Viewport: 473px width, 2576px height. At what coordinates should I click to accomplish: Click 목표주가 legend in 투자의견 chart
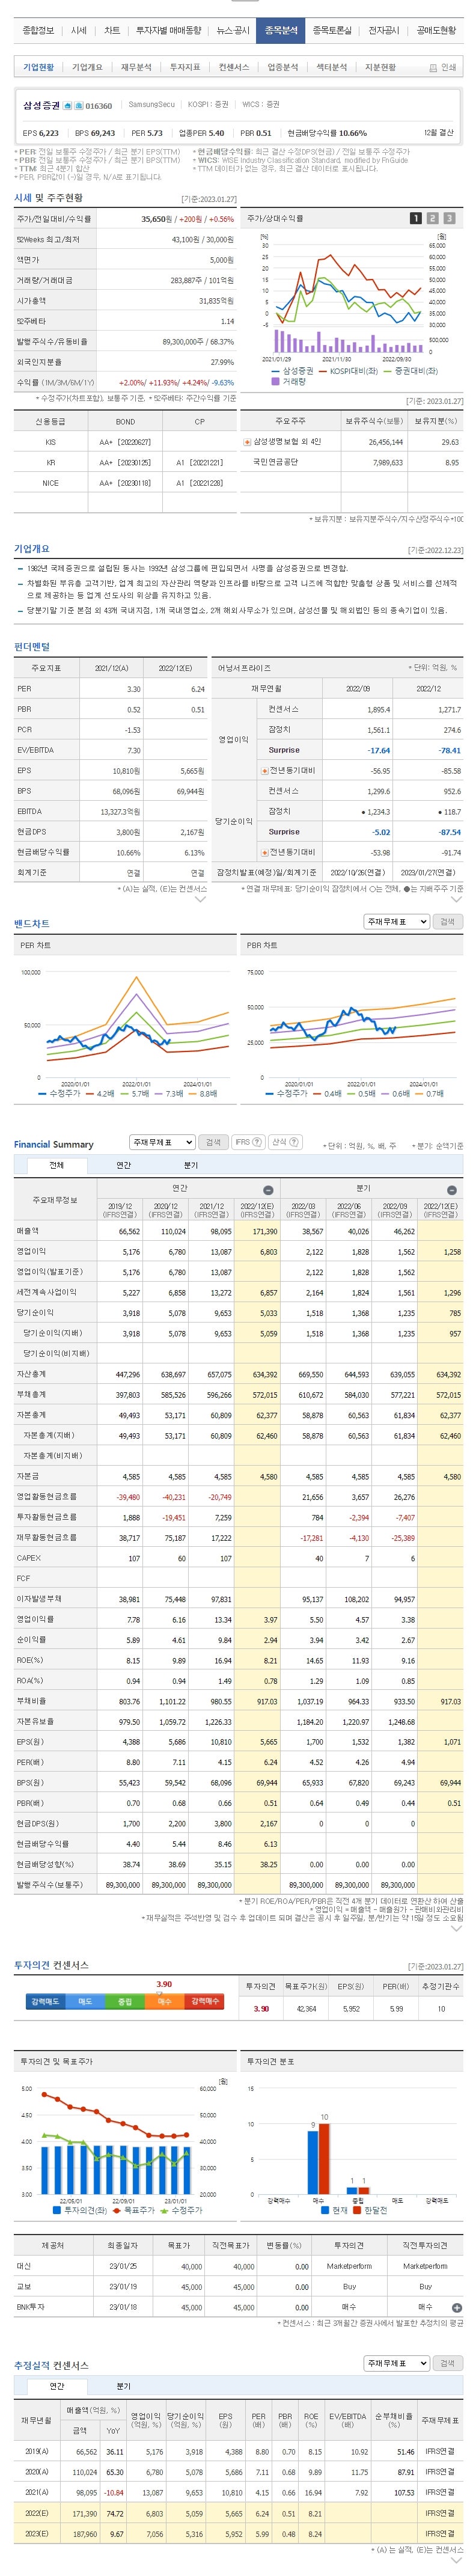pyautogui.click(x=133, y=2210)
